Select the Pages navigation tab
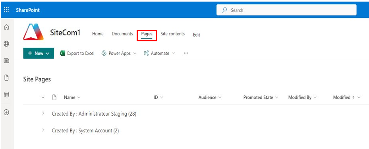 pos(147,34)
